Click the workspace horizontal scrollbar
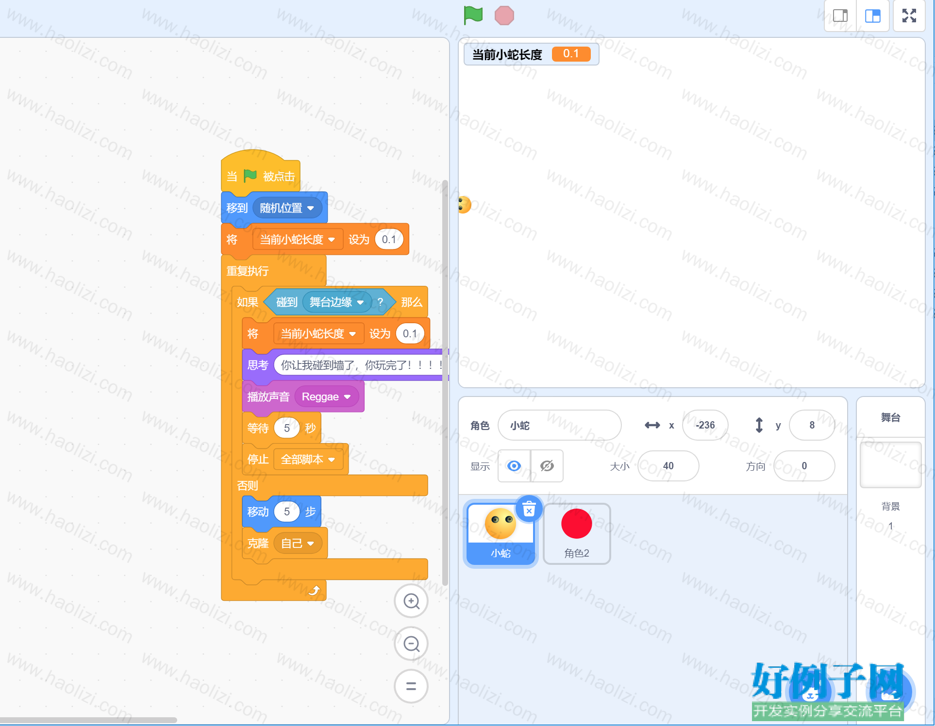This screenshot has height=726, width=935. click(88, 720)
